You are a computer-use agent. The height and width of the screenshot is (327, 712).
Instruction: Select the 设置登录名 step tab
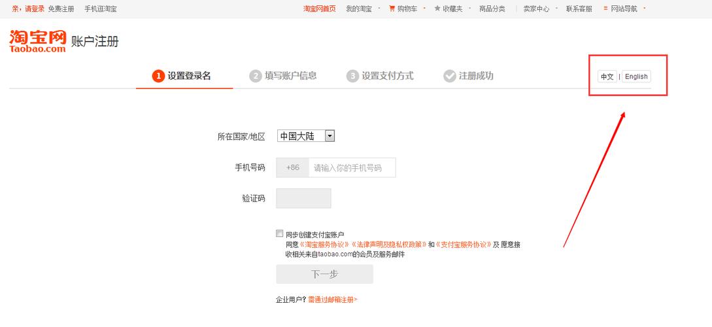pos(184,77)
